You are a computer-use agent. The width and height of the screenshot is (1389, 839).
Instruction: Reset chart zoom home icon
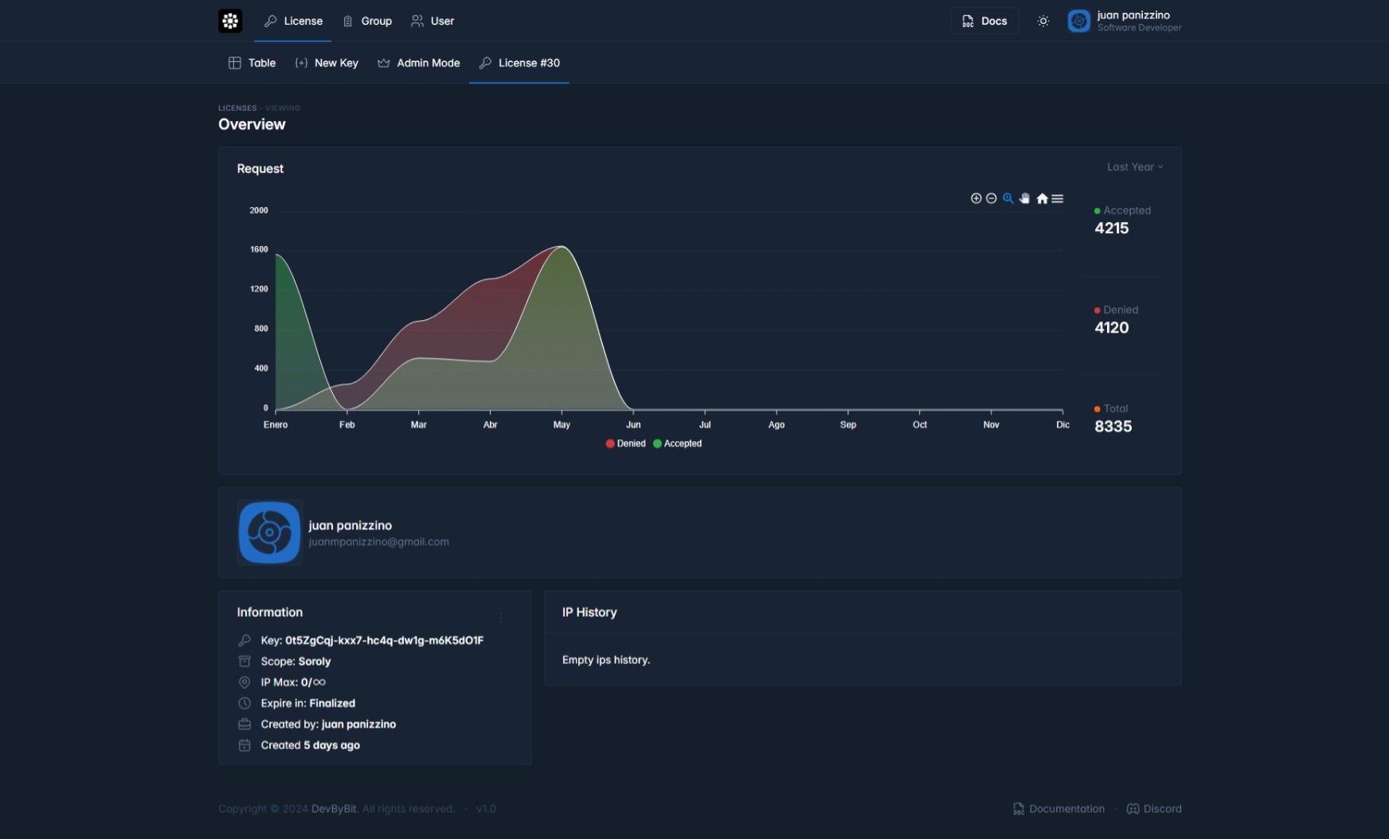point(1042,198)
